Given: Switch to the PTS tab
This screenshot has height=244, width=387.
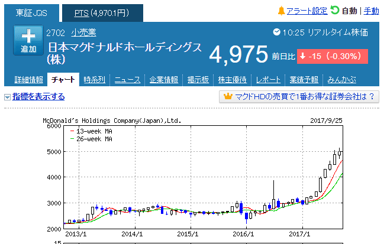Looking at the screenshot, I should tap(102, 13).
